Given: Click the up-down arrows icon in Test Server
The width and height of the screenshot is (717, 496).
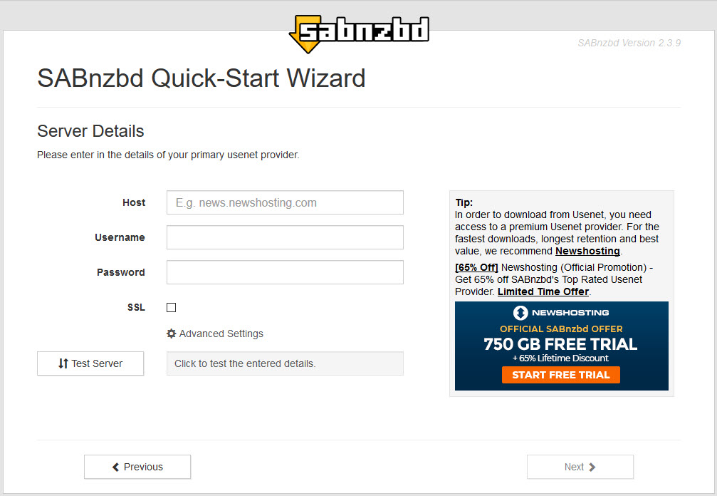Looking at the screenshot, I should [x=63, y=363].
